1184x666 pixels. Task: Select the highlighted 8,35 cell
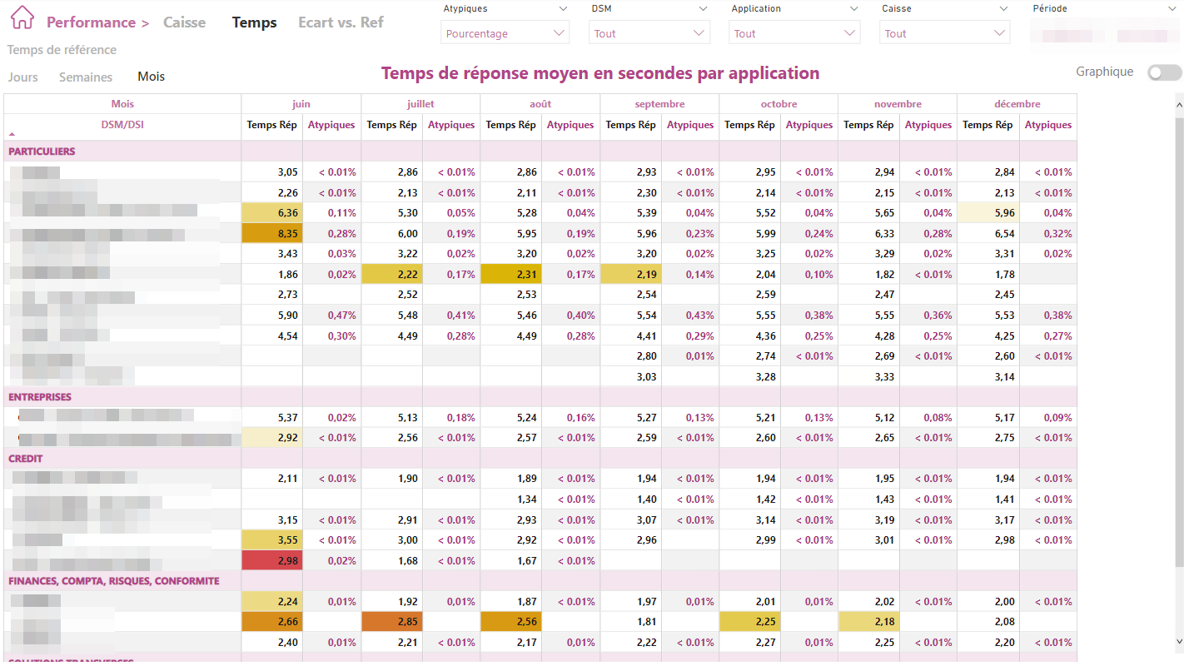(272, 233)
